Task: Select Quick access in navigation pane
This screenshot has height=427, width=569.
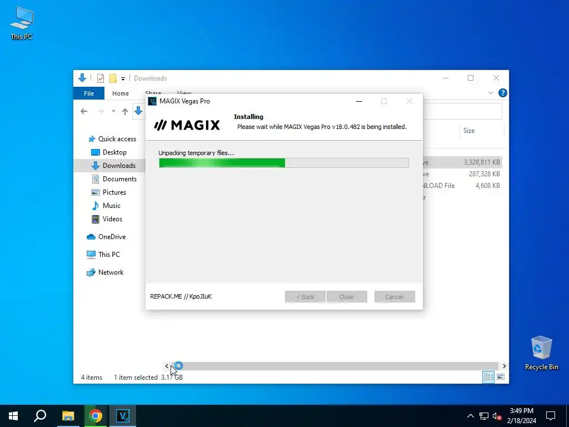Action: point(112,138)
